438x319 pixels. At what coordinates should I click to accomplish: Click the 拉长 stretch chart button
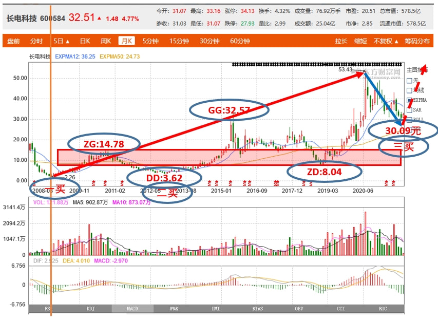pos(341,41)
